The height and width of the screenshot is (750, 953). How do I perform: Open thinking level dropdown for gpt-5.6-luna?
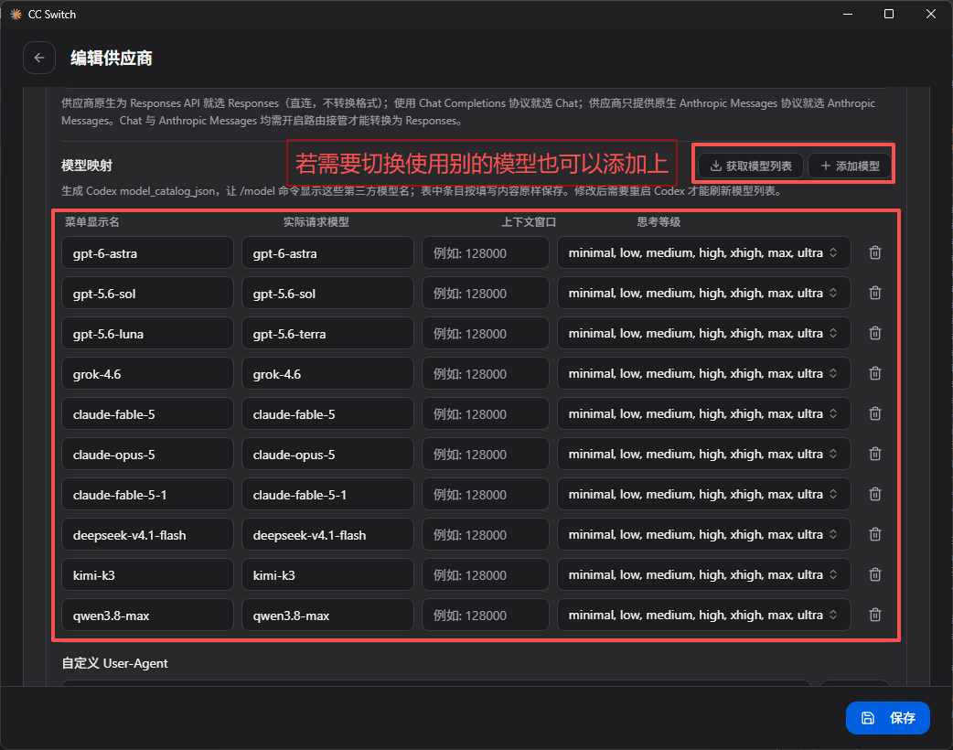[x=704, y=333]
